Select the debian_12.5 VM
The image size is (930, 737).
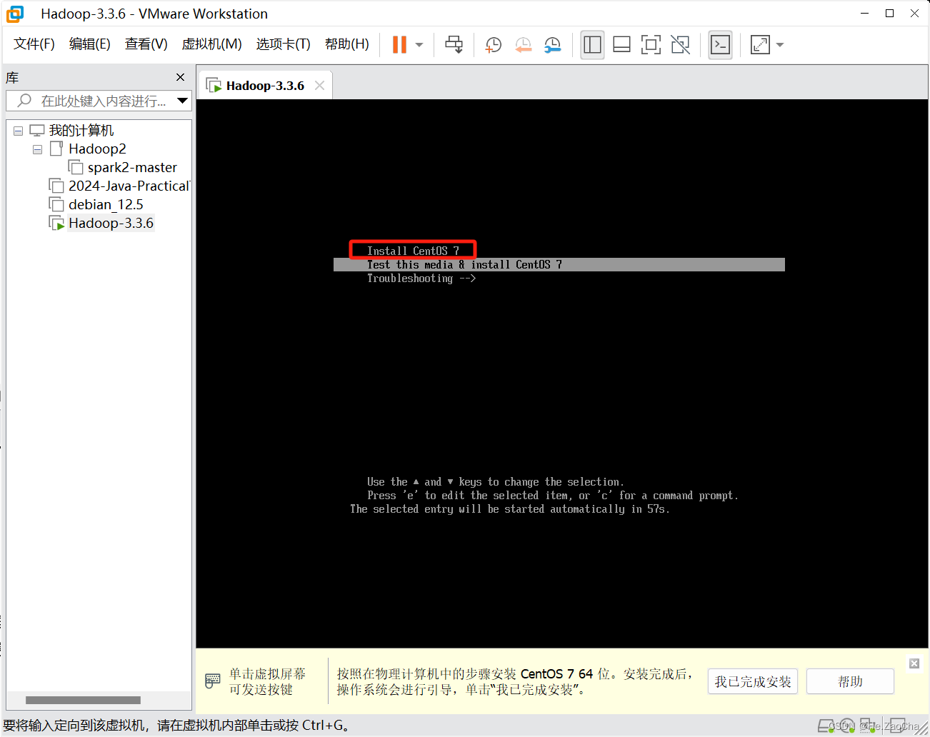pos(106,205)
